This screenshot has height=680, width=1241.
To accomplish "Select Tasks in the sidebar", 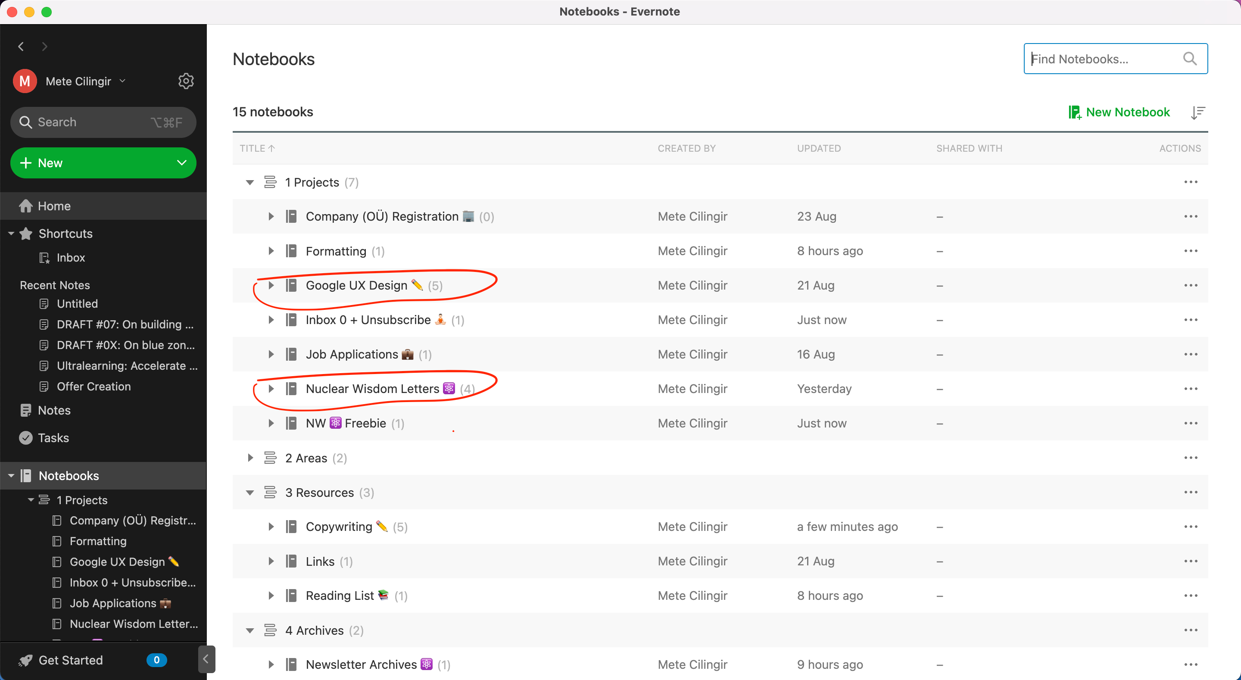I will click(x=103, y=437).
